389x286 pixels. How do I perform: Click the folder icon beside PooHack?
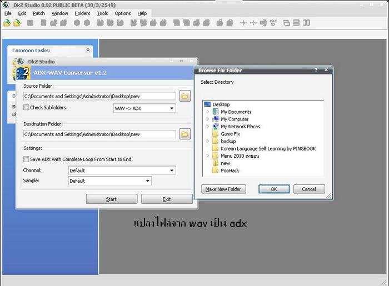pyautogui.click(x=216, y=170)
